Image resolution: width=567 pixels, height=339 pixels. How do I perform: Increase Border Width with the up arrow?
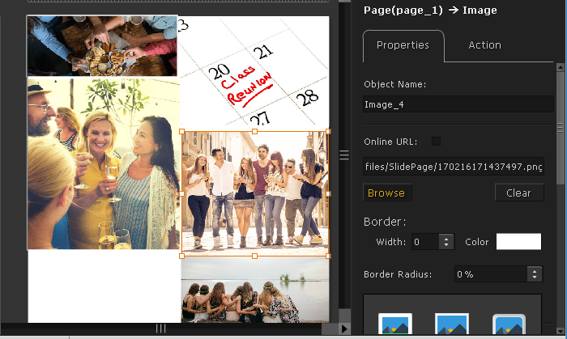click(x=446, y=239)
